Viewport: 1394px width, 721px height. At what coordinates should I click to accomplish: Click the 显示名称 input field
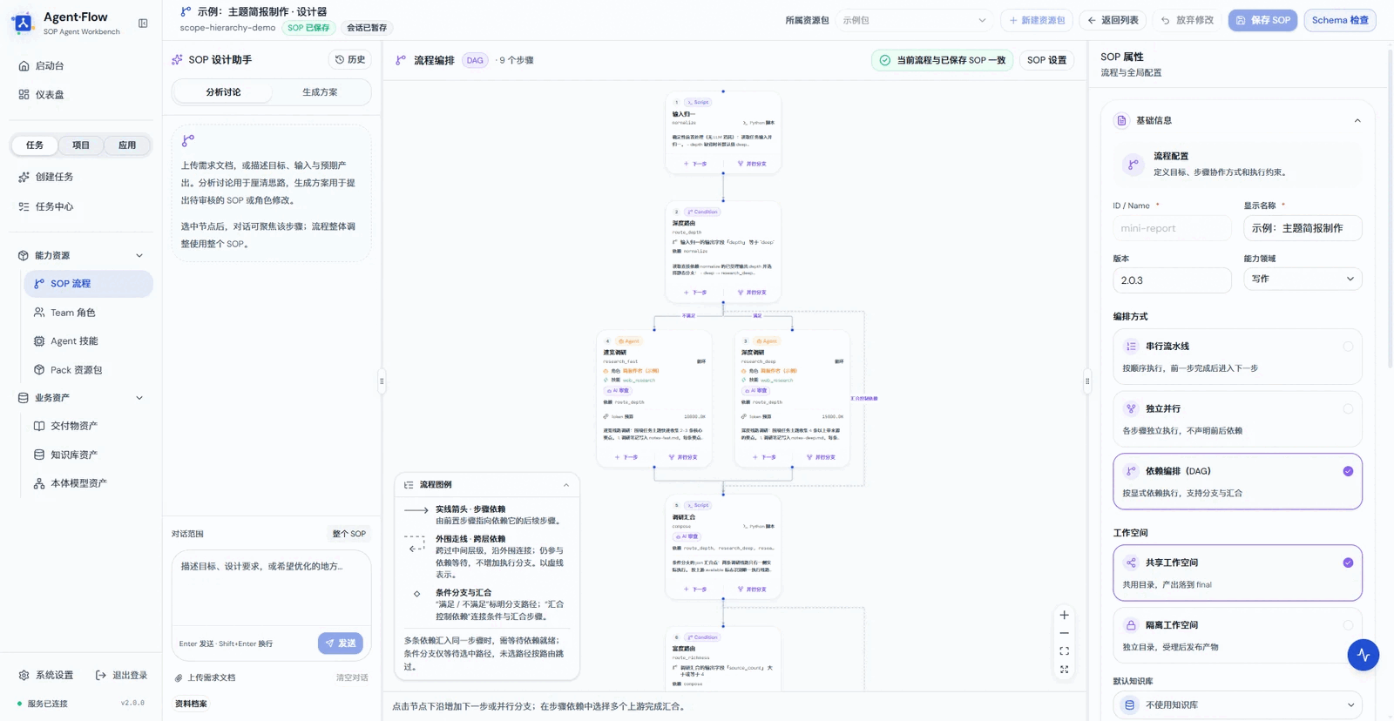point(1303,228)
